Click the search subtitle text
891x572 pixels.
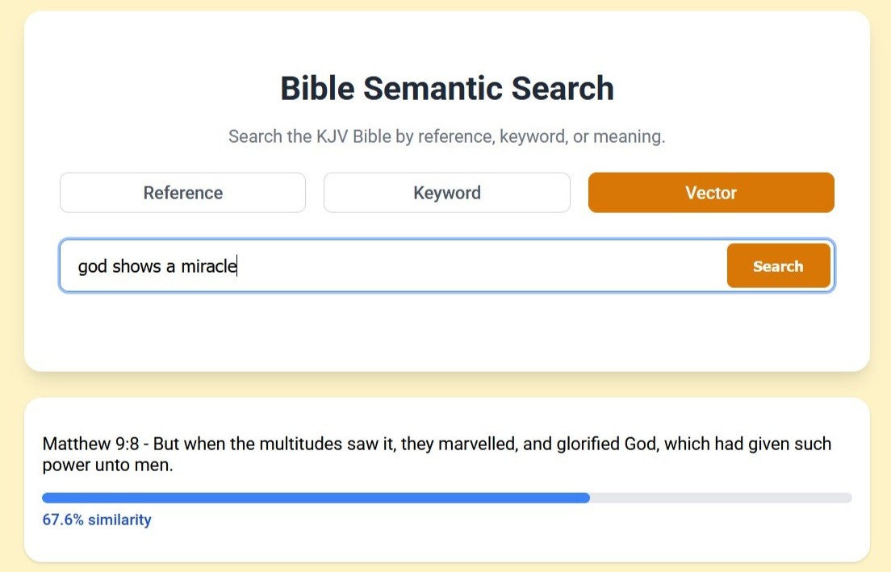click(x=446, y=136)
